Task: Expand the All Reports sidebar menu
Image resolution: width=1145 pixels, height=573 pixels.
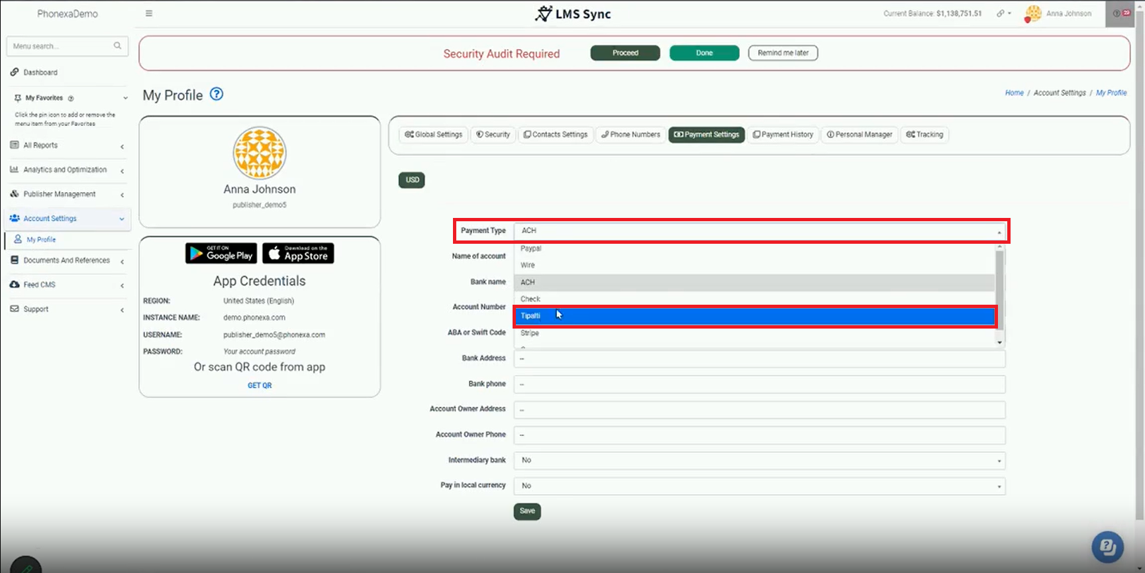Action: click(66, 146)
